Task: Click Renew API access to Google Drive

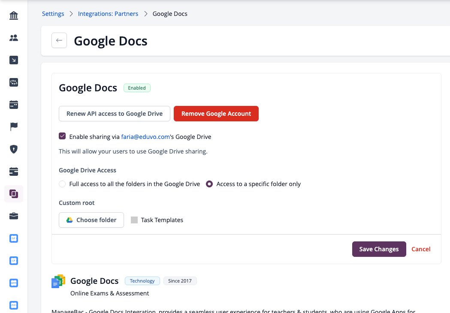Action: pos(115,114)
